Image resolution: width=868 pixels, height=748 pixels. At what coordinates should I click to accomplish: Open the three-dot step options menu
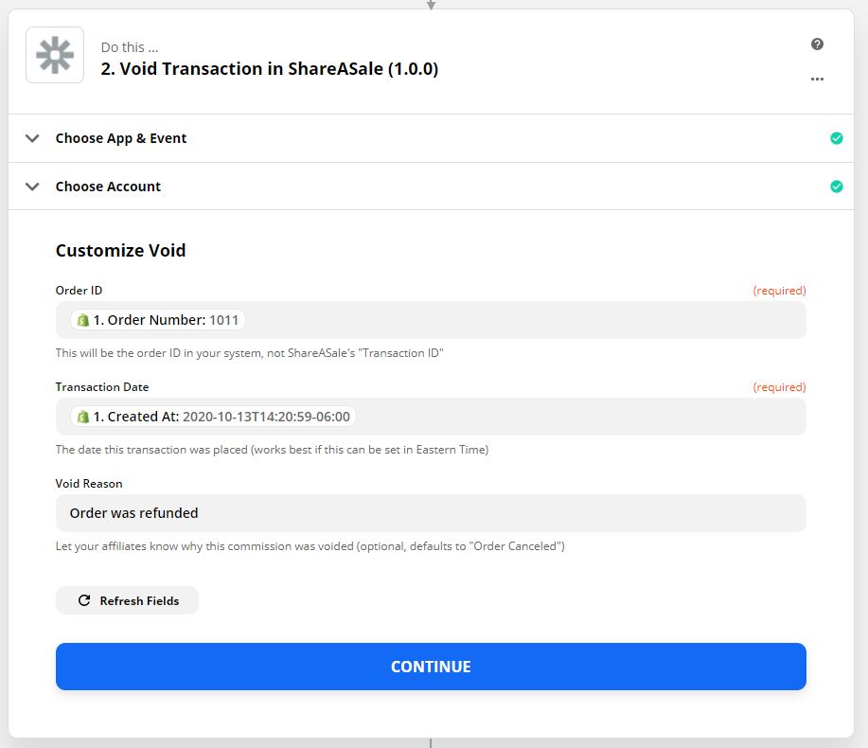817,80
